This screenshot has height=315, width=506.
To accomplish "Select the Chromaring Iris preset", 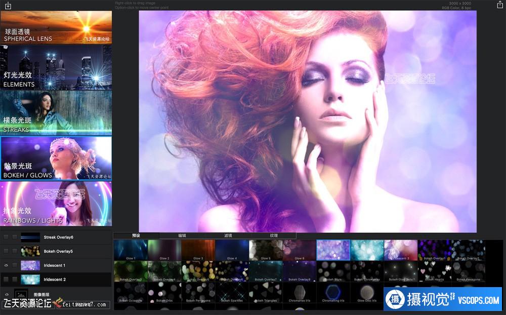I will click(x=333, y=292).
